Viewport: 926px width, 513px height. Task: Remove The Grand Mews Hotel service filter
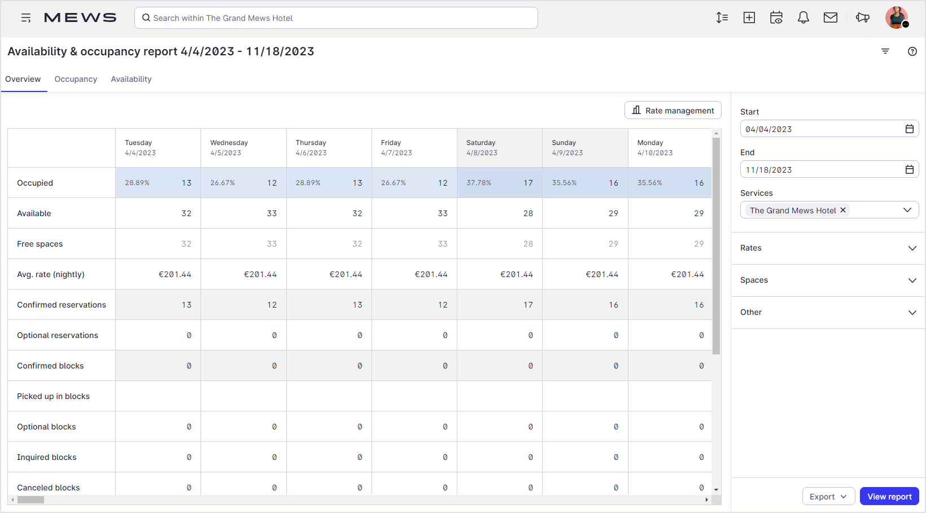coord(842,210)
